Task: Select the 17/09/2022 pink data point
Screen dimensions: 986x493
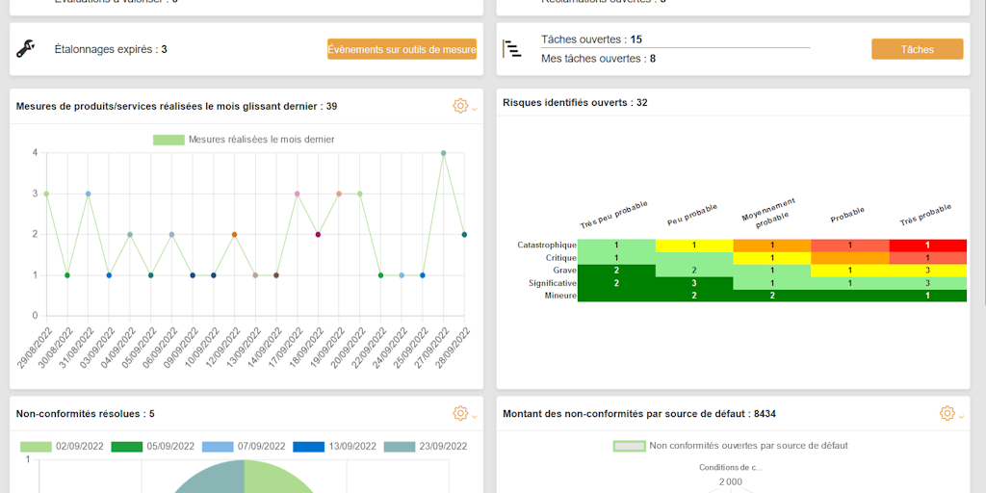Action: [297, 194]
